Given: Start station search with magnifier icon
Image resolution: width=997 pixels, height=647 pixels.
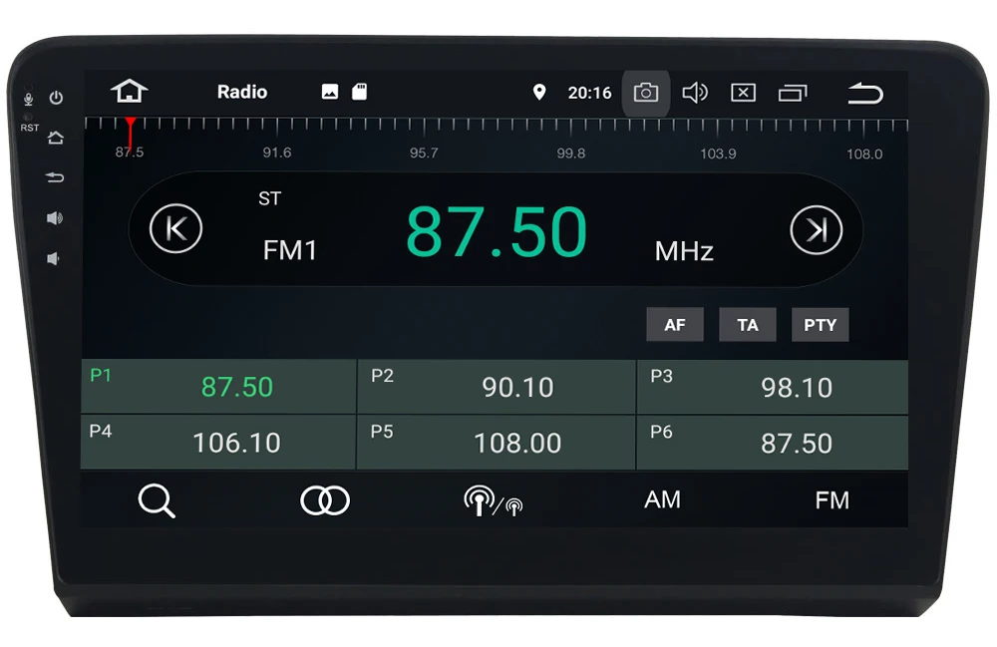Looking at the screenshot, I should pos(157,500).
